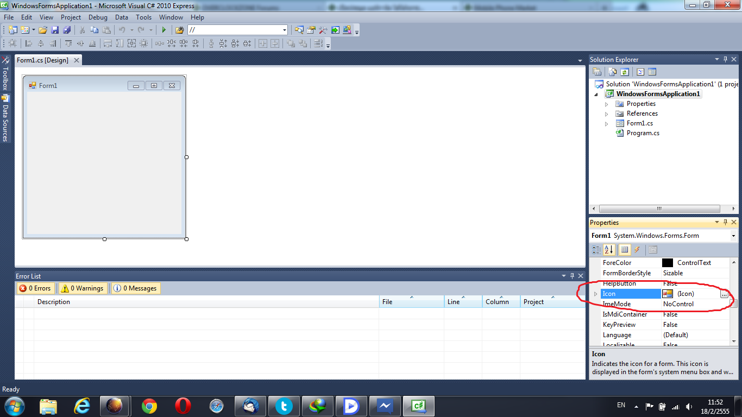Click the New Project toolbar icon

click(12, 30)
